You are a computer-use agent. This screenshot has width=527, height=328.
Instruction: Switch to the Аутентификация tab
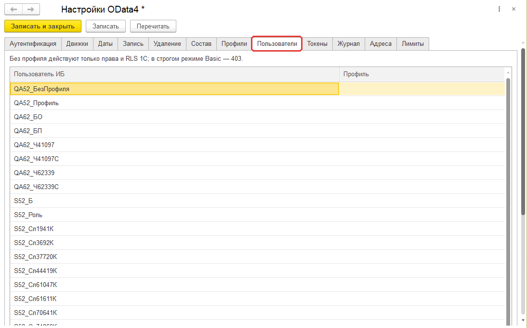pyautogui.click(x=33, y=44)
